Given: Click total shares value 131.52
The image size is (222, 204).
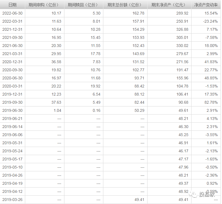Looking at the screenshot, I should pyautogui.click(x=139, y=62).
